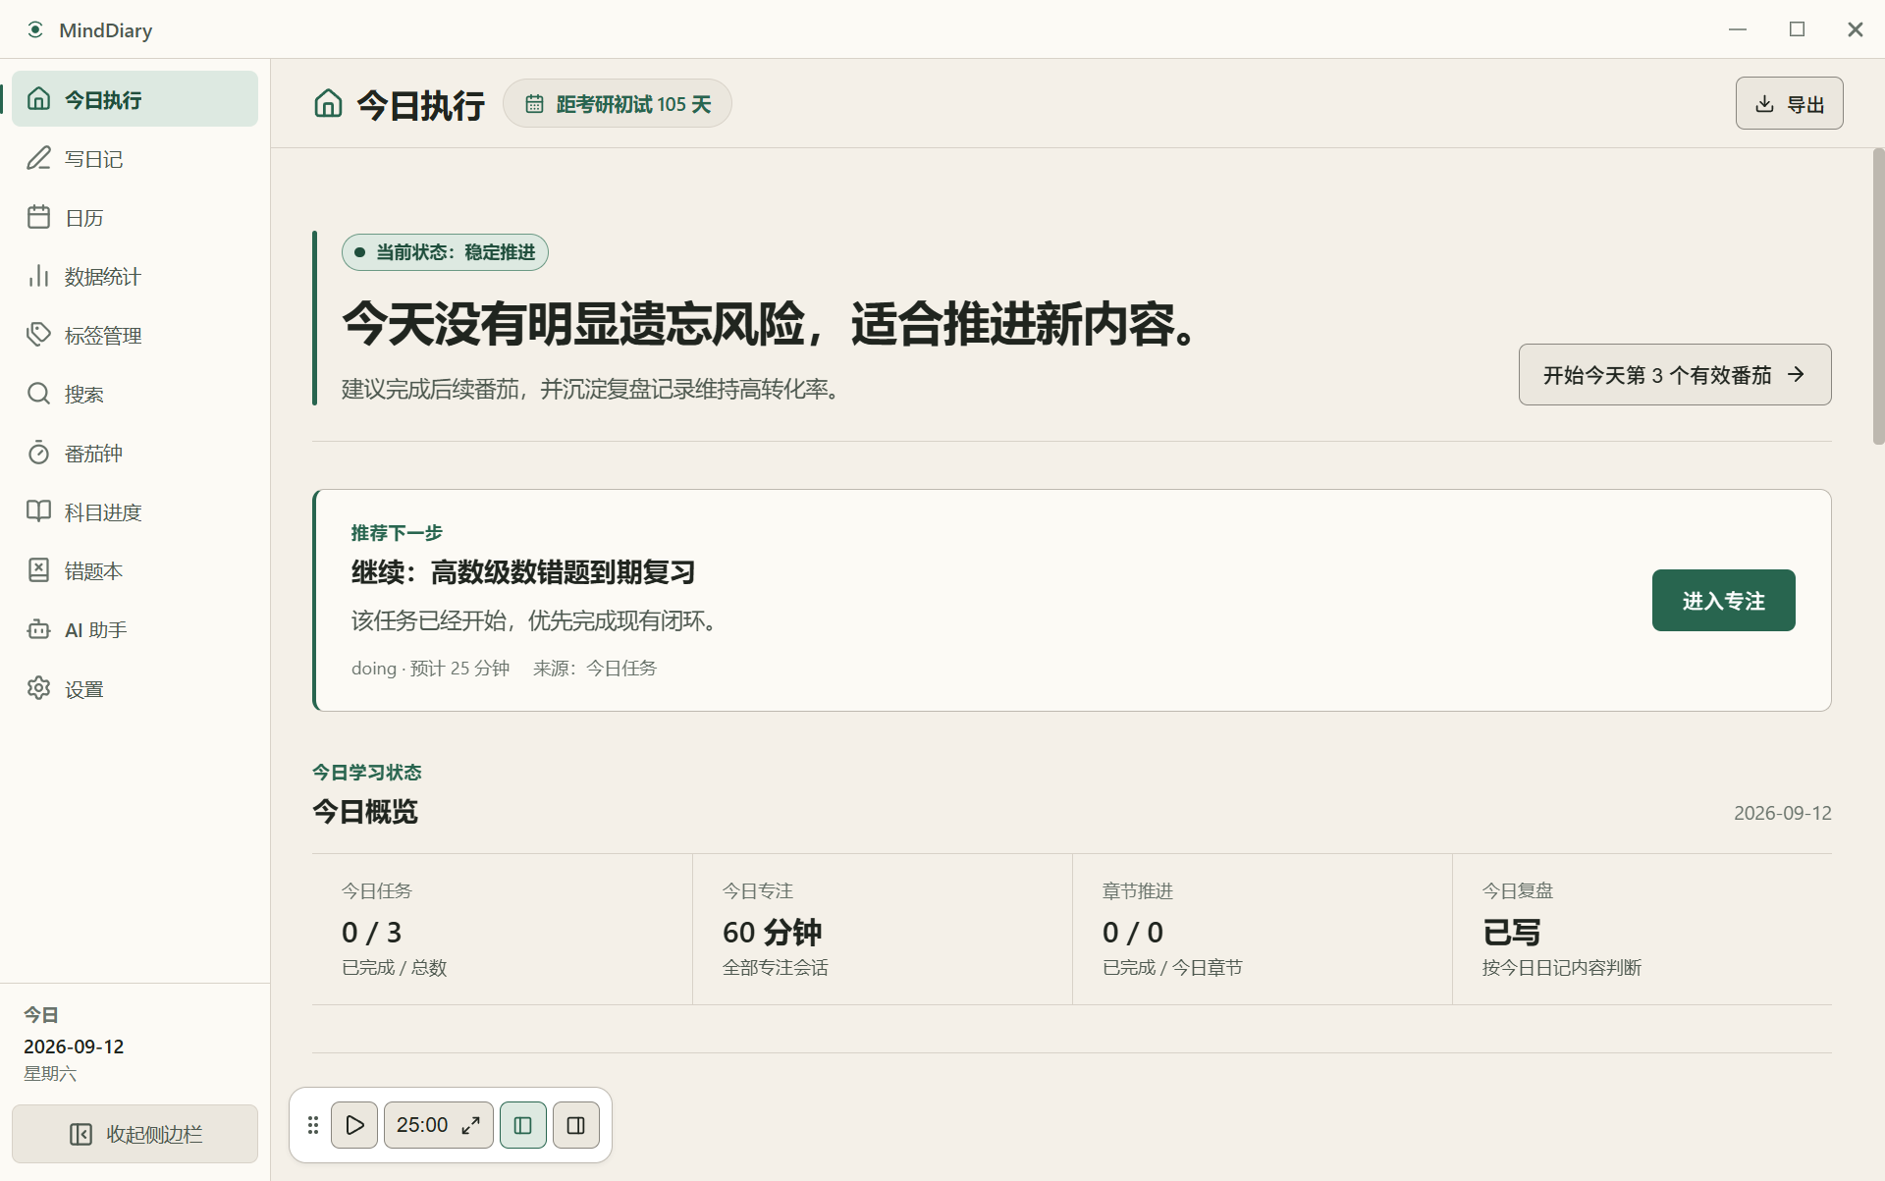1885x1181 pixels.
Task: Click the 2026-09-12 date in overview header
Action: 1782,813
